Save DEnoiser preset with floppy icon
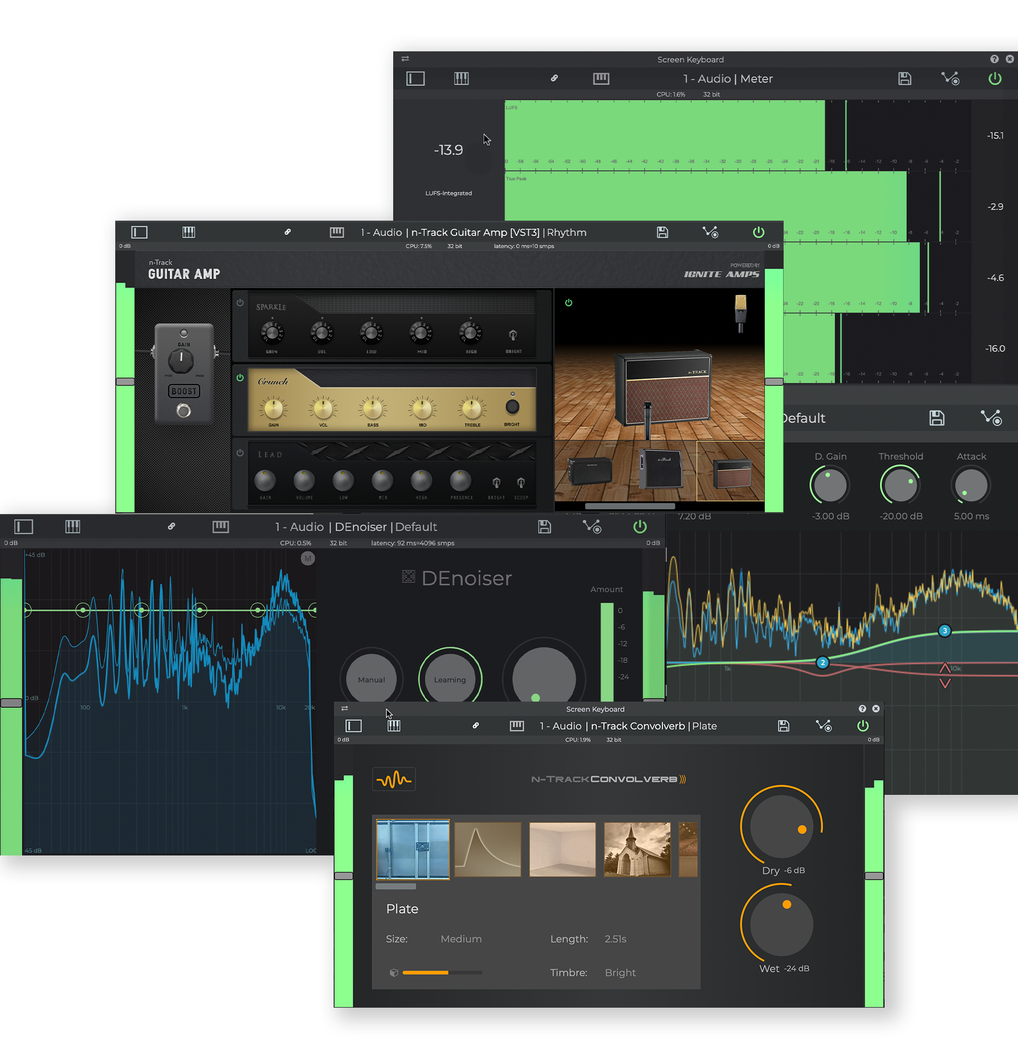 (x=544, y=527)
